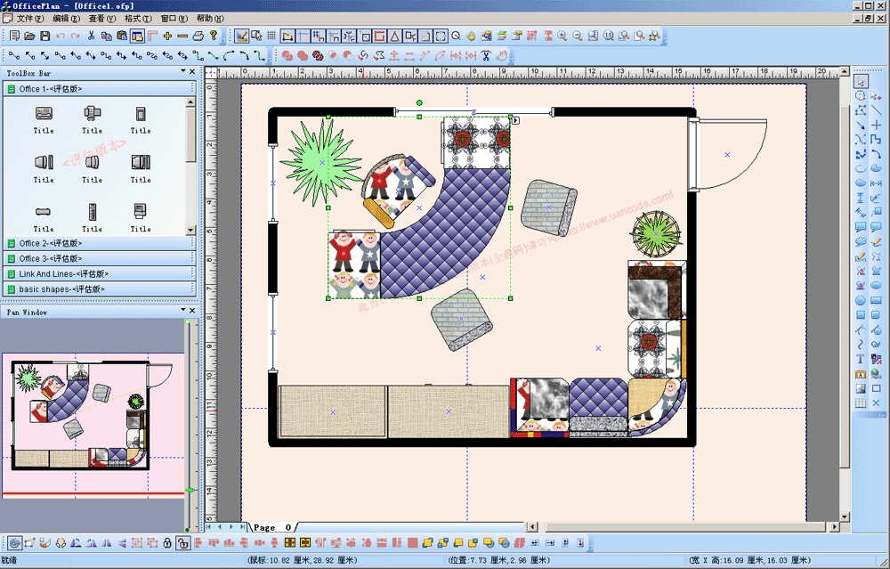Screen dimensions: 890x569
Task: Click the Open folder icon
Action: click(x=29, y=37)
